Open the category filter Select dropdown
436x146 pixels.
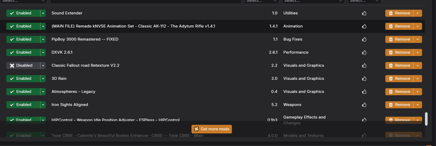pyautogui.click(x=313, y=1)
